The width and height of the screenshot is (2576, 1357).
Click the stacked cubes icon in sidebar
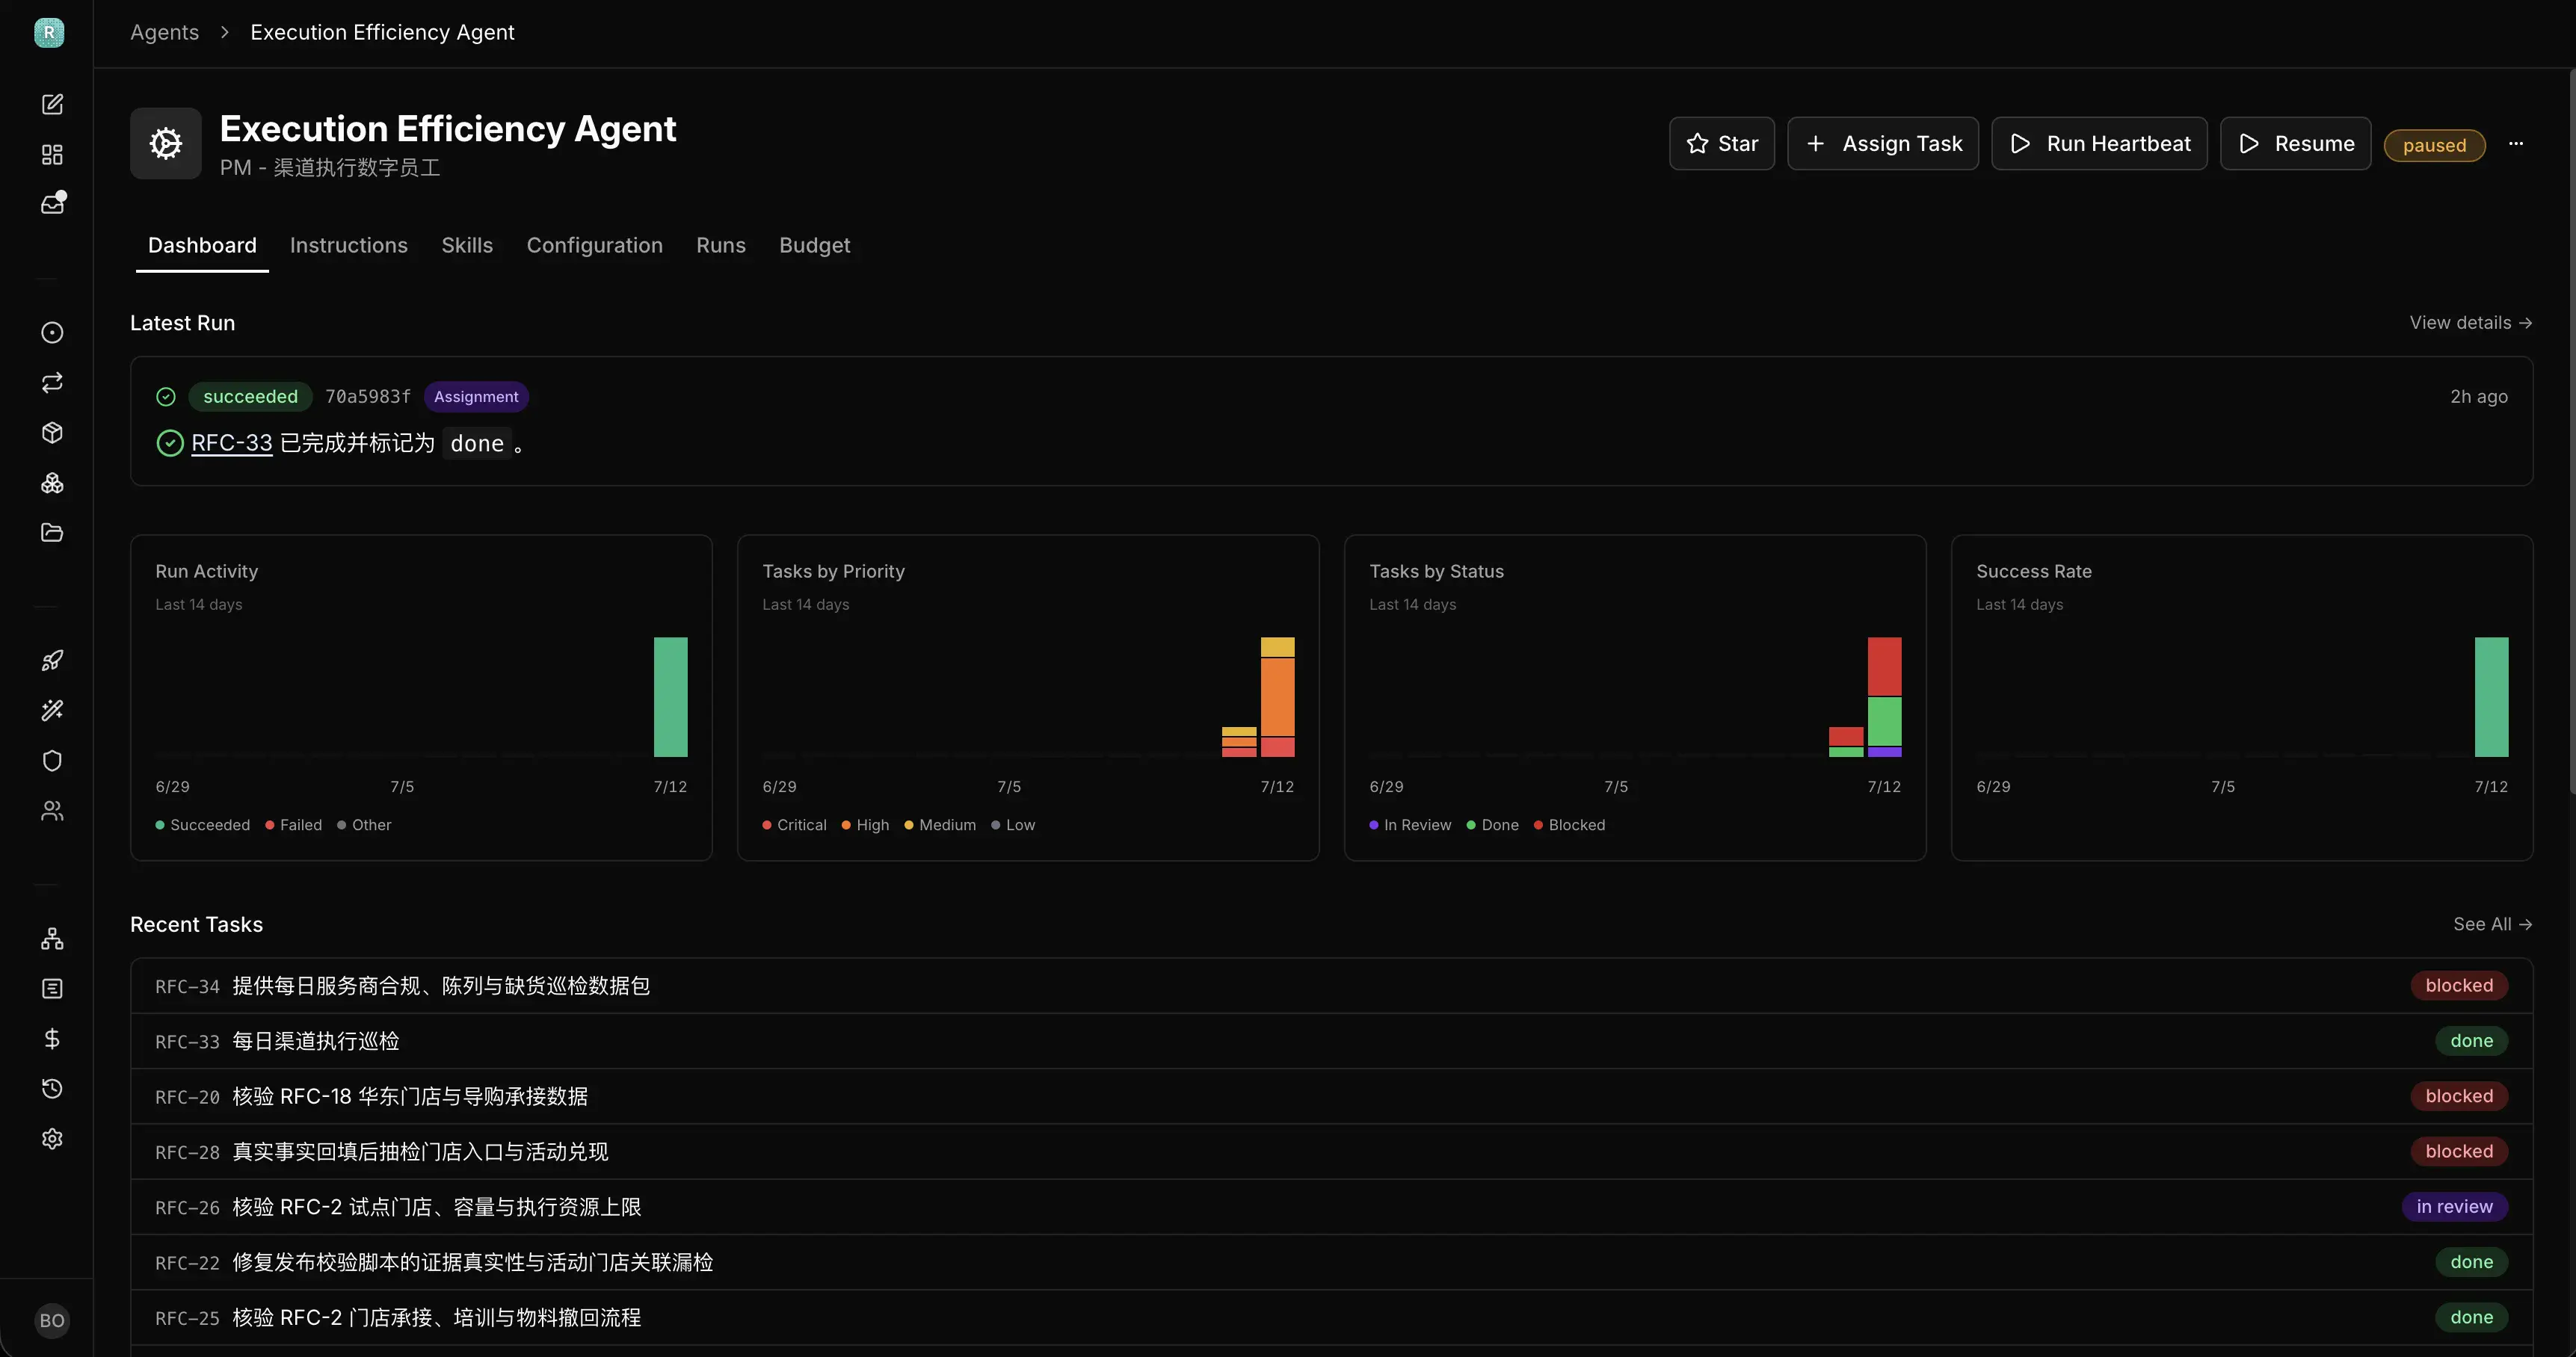(52, 483)
